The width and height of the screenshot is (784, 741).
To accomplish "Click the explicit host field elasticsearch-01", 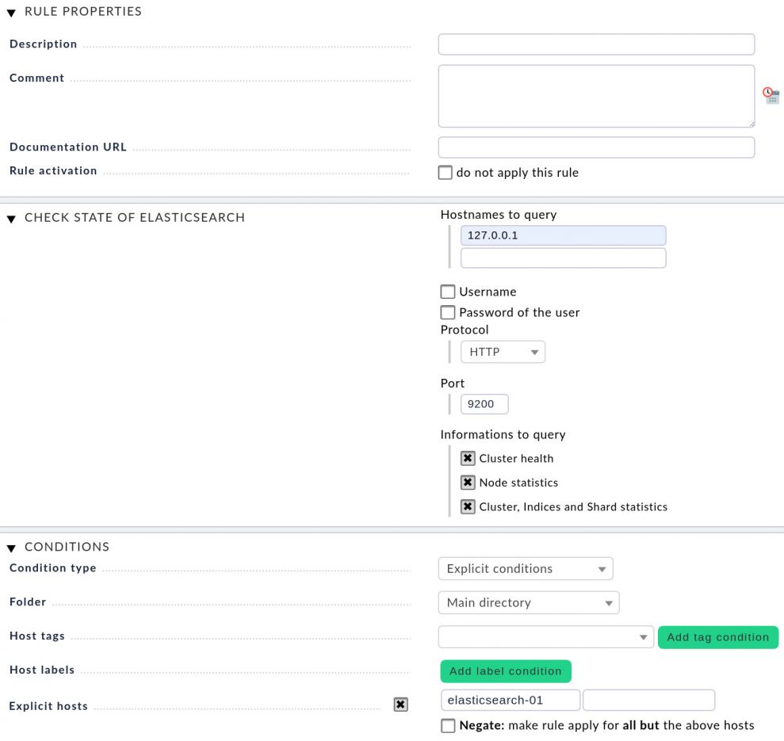I will tap(511, 700).
